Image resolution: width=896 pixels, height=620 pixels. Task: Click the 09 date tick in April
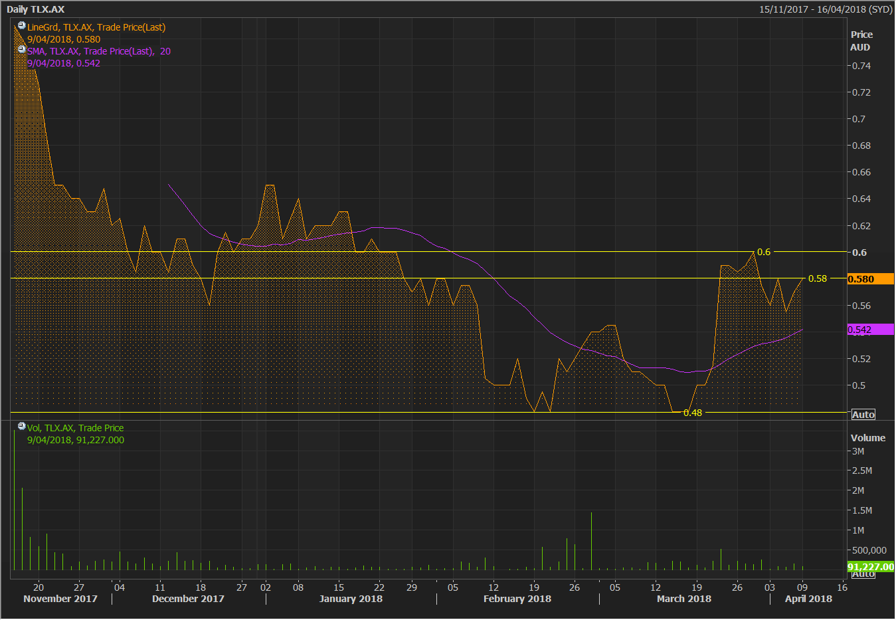(x=802, y=587)
